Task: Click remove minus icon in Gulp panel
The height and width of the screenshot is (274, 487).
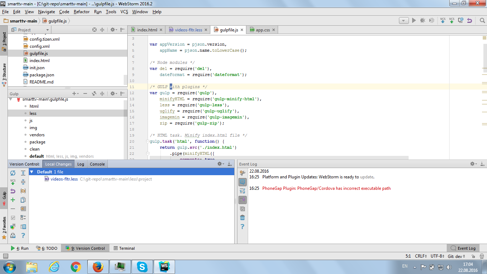Action: [x=85, y=93]
